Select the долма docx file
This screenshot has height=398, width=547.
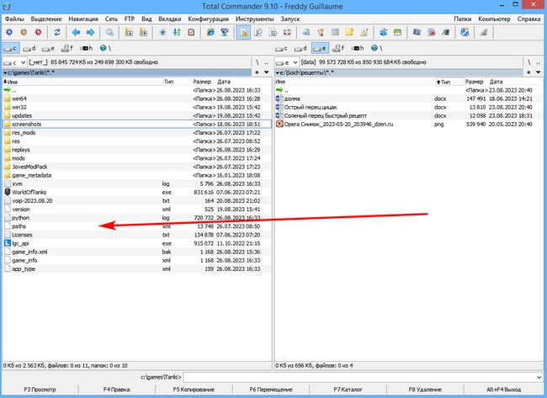[x=409, y=98]
